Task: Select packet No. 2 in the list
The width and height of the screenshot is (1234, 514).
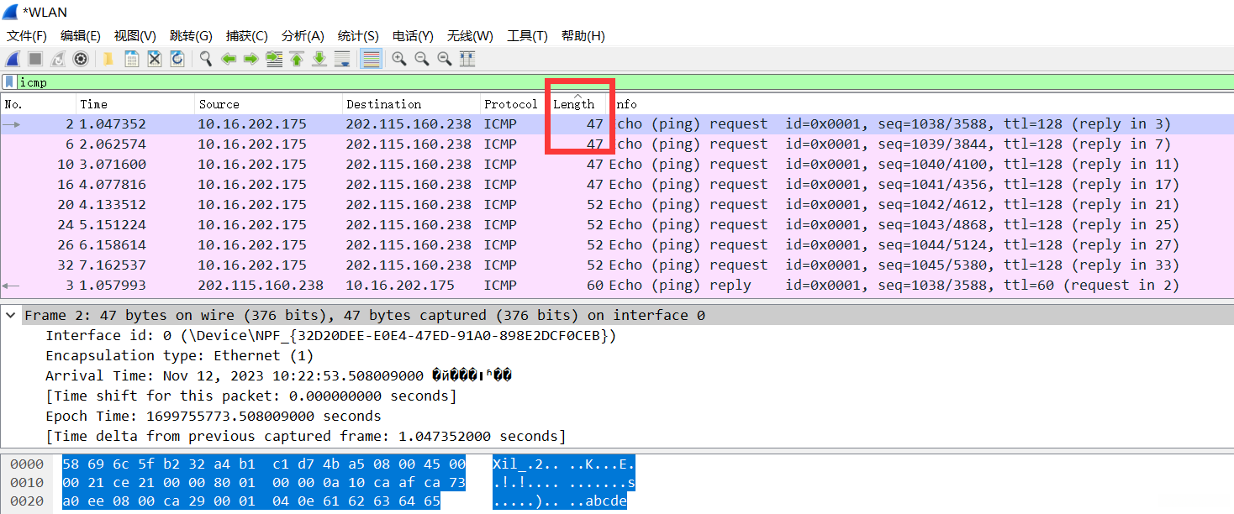Action: pos(617,124)
